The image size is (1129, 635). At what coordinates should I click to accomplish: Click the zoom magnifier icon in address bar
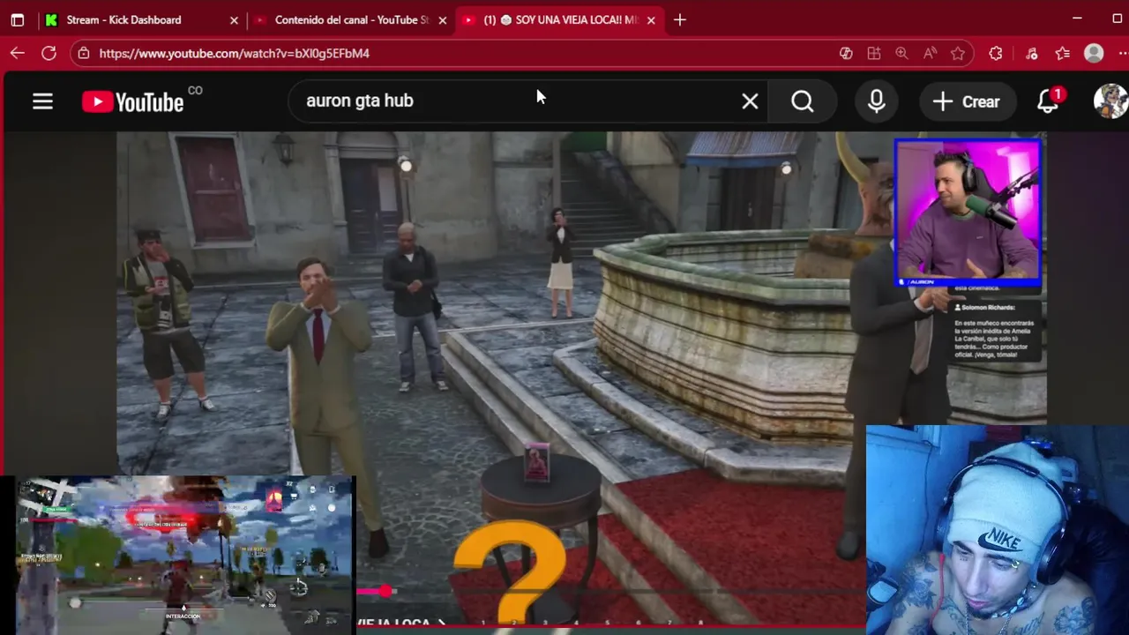coord(901,53)
